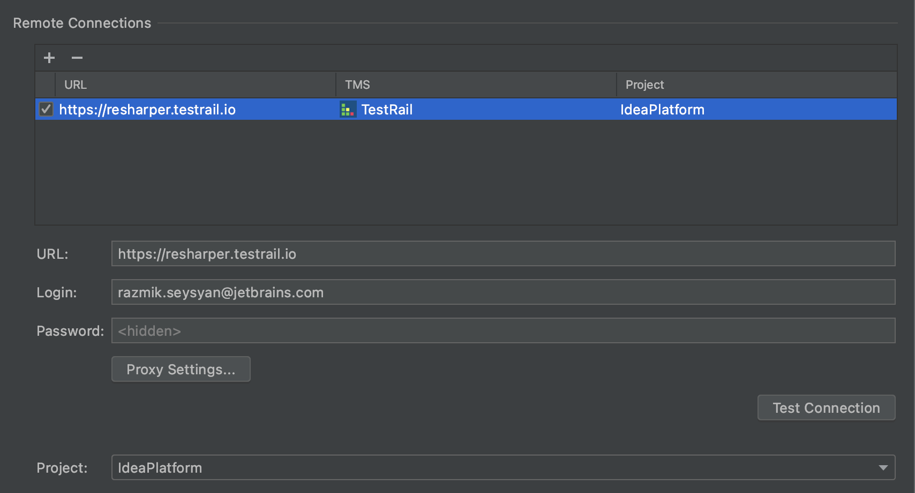The height and width of the screenshot is (493, 915).
Task: Click the Test Connection button
Action: [826, 408]
